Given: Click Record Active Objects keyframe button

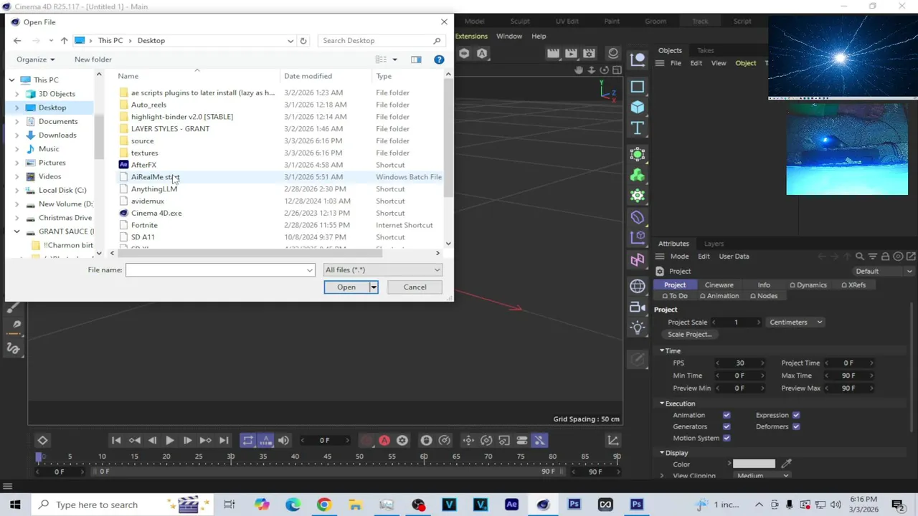Looking at the screenshot, I should pyautogui.click(x=366, y=440).
